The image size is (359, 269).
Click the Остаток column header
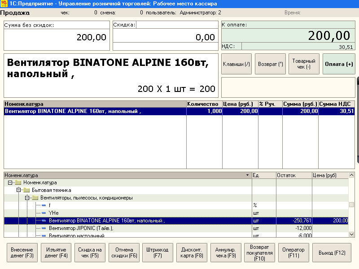(294, 175)
